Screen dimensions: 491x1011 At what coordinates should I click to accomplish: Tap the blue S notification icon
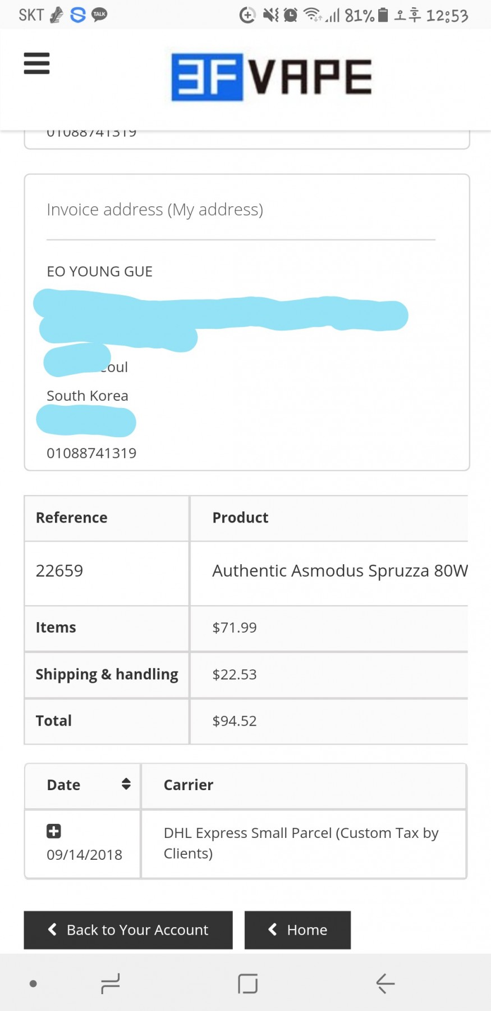click(x=78, y=15)
